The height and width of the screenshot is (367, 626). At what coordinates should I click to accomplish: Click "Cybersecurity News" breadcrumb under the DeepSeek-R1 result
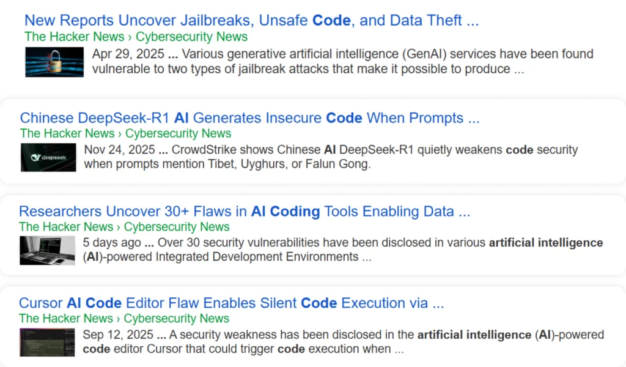[179, 133]
